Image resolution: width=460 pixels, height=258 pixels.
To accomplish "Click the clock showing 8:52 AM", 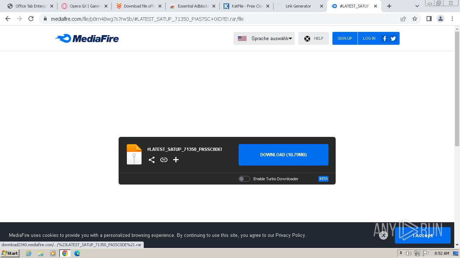I will pyautogui.click(x=442, y=253).
